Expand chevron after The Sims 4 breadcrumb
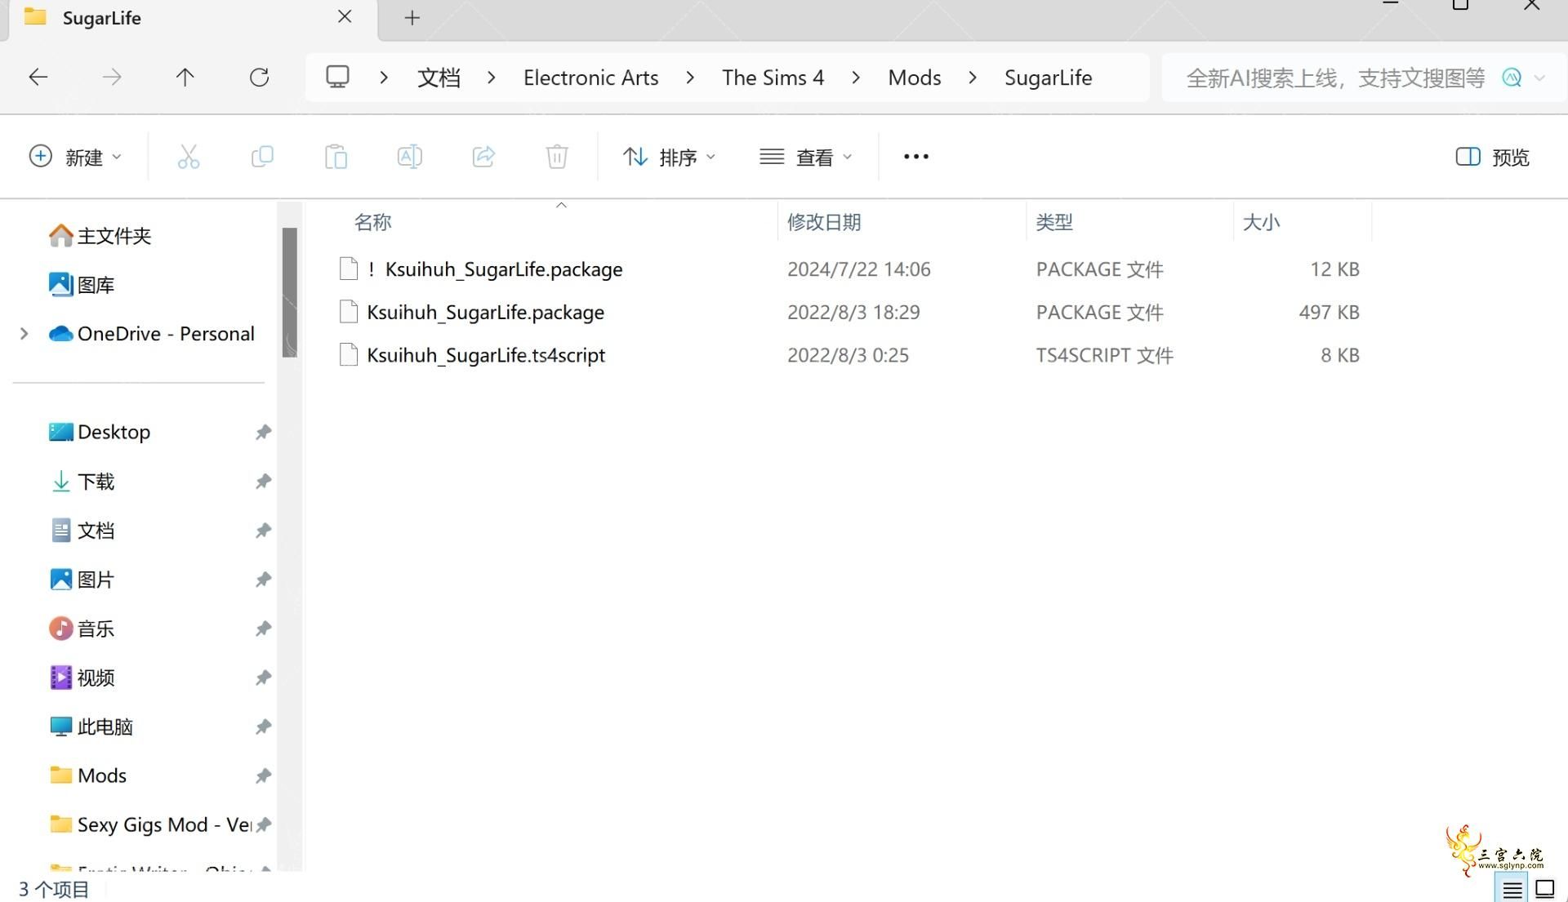Screen dimensions: 1568x902 (x=856, y=78)
